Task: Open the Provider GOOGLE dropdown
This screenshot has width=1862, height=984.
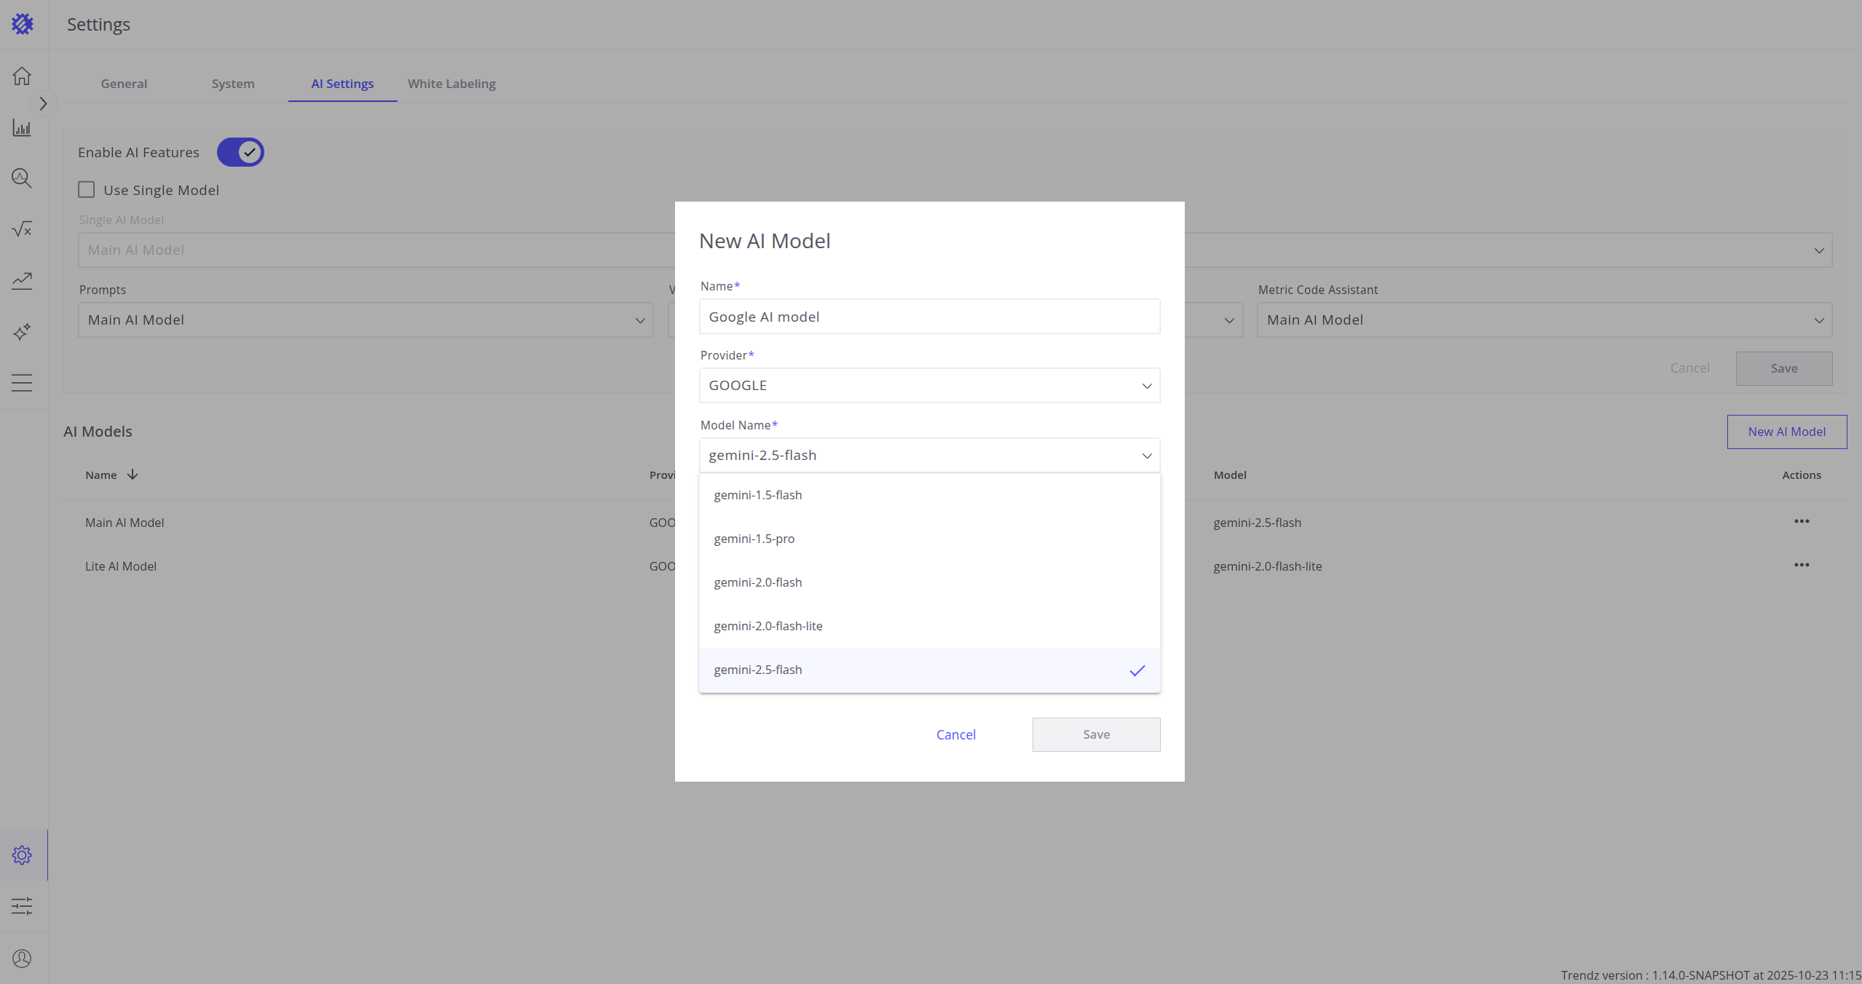Action: click(x=928, y=386)
